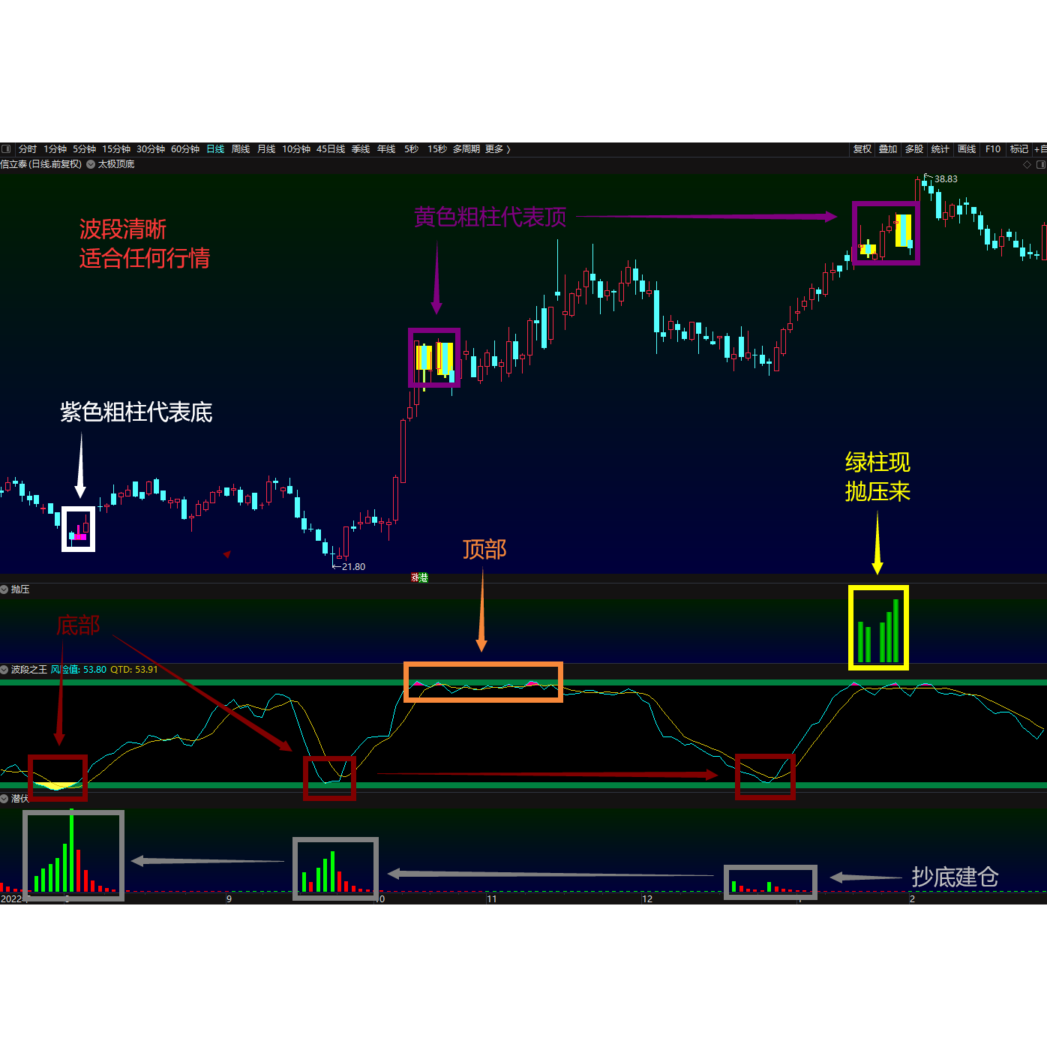
Task: Select the 30分钟 period tab
Action: [151, 149]
